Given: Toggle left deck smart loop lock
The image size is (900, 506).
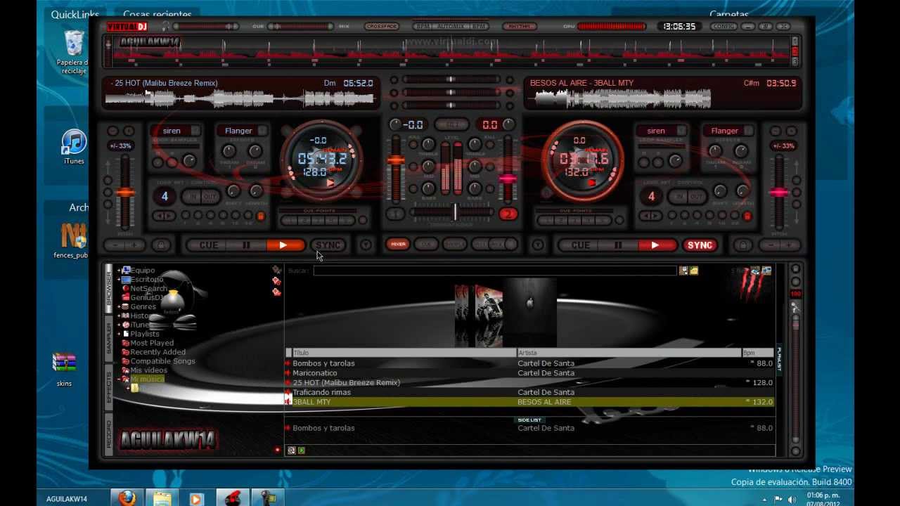Looking at the screenshot, I should (x=260, y=216).
